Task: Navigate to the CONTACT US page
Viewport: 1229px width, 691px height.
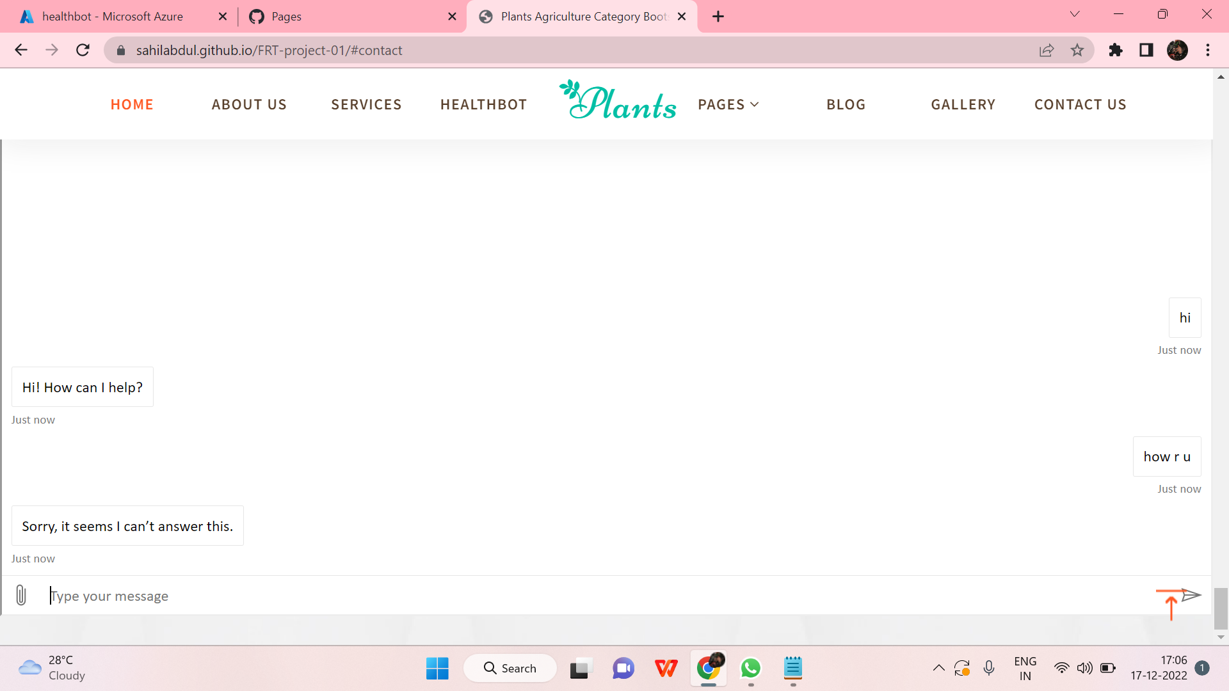Action: 1080,104
